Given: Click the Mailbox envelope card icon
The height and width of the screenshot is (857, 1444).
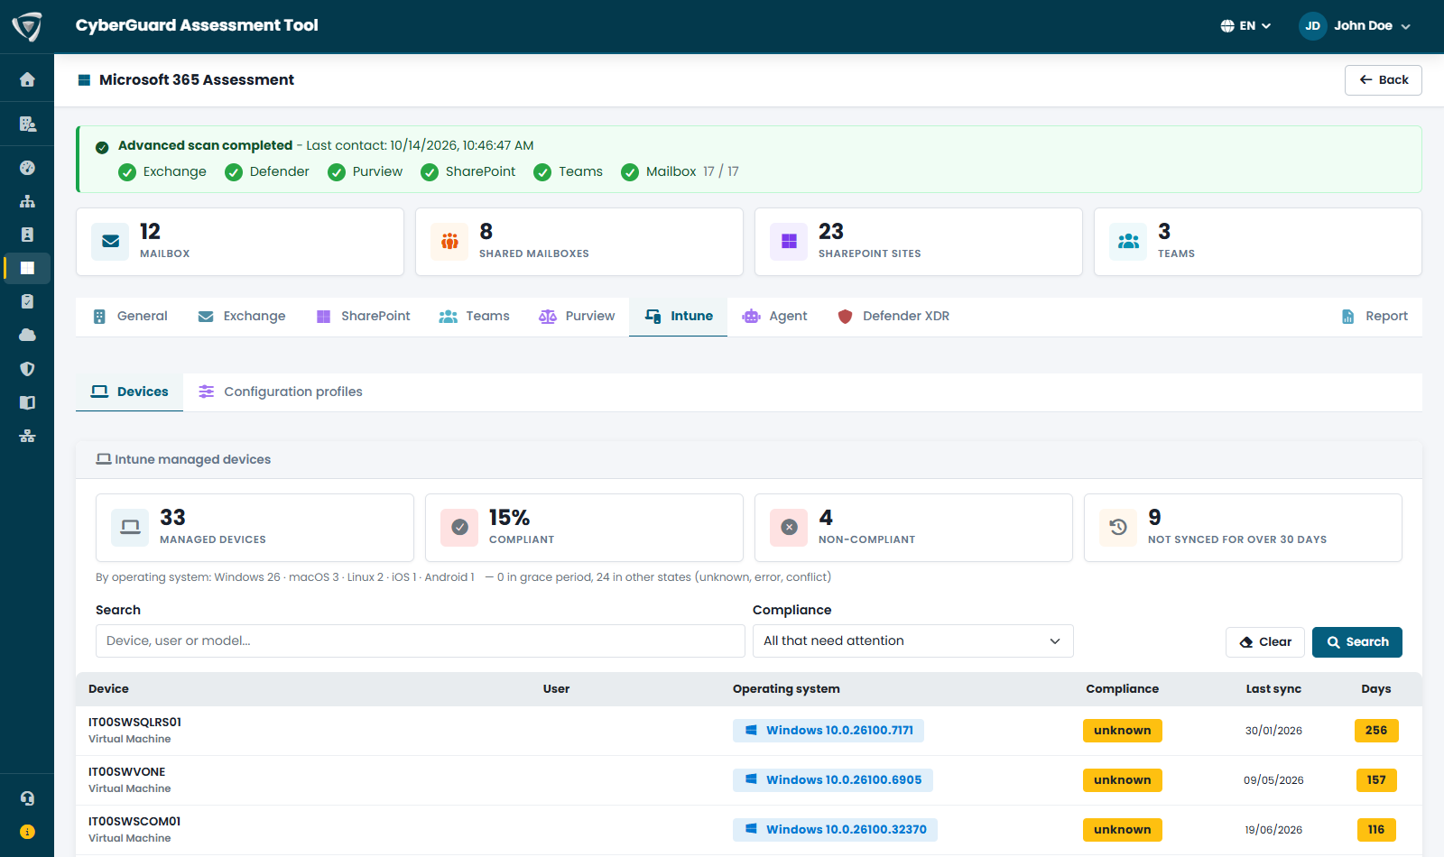Looking at the screenshot, I should pos(110,242).
